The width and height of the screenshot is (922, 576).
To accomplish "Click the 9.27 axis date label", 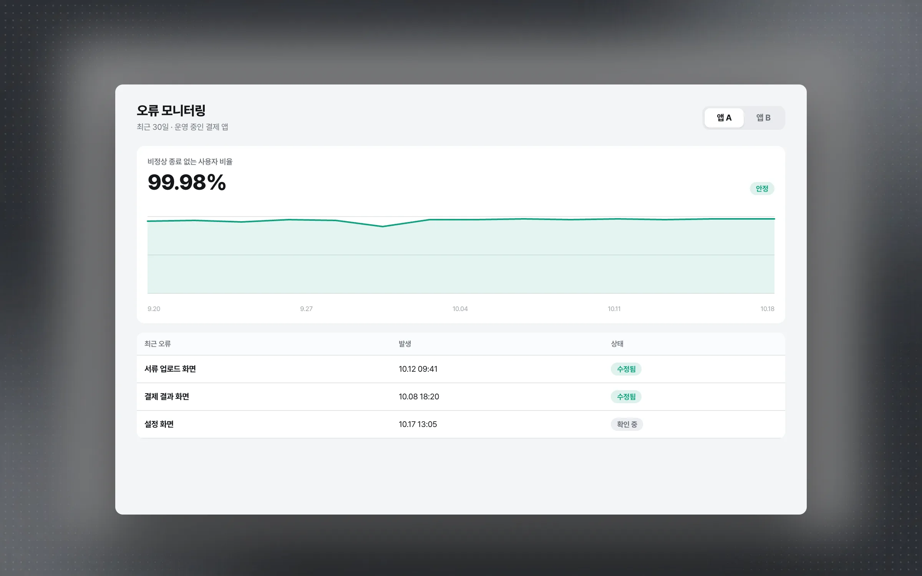I will point(306,309).
